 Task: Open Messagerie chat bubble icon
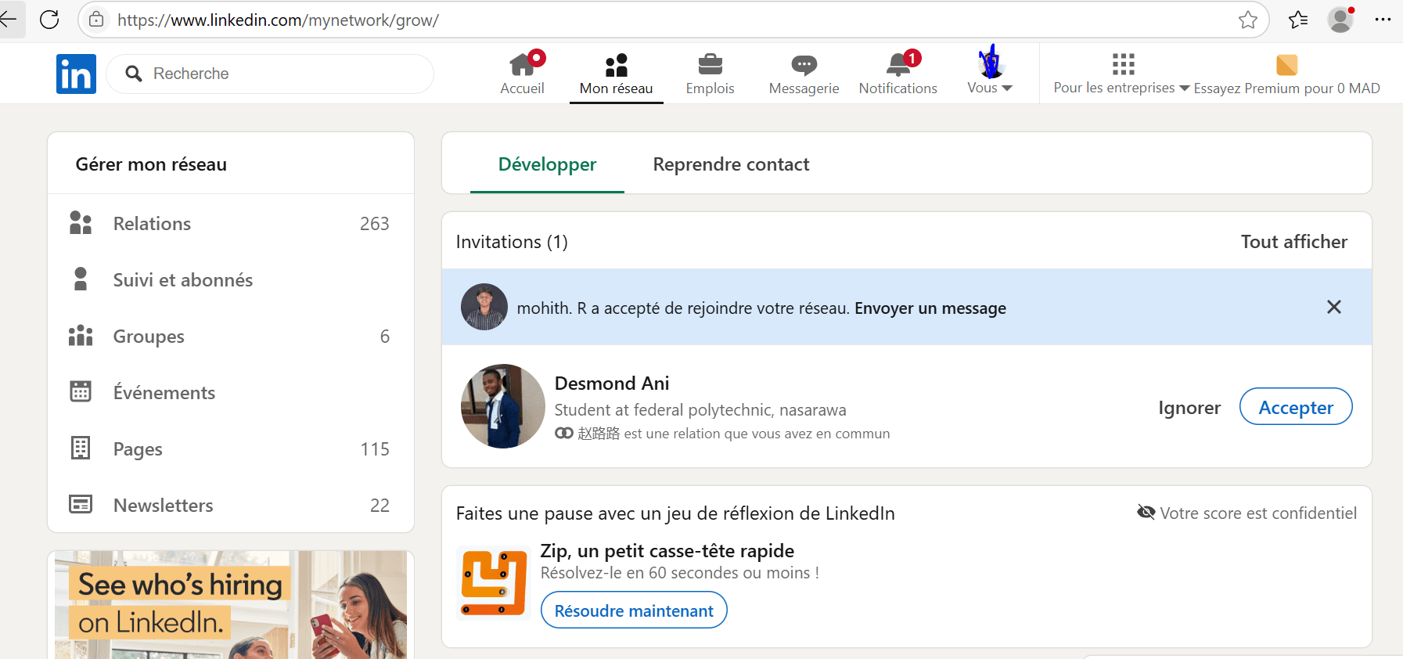(x=804, y=65)
